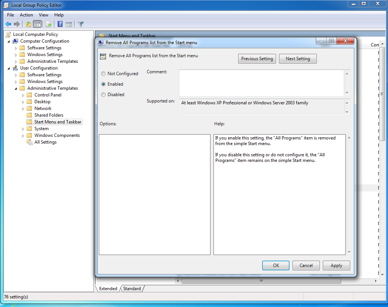Click the blue Back arrow in toolbar
The image size is (388, 307).
coord(8,24)
